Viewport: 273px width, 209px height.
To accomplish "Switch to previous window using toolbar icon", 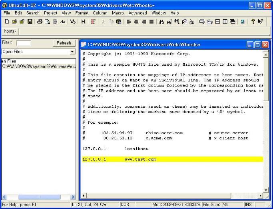I will (x=209, y=22).
